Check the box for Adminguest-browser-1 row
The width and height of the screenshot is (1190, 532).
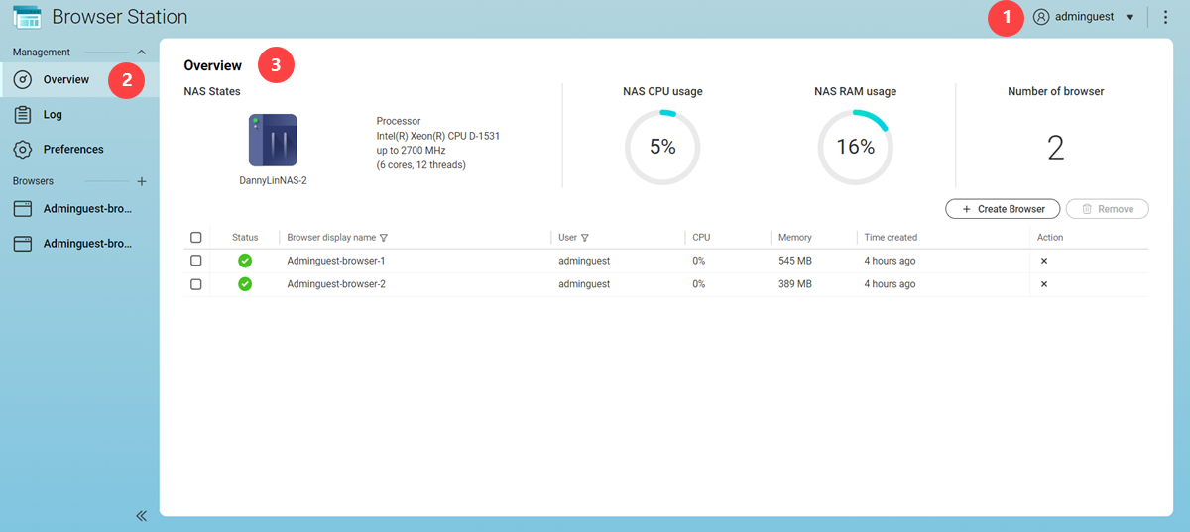(x=196, y=261)
